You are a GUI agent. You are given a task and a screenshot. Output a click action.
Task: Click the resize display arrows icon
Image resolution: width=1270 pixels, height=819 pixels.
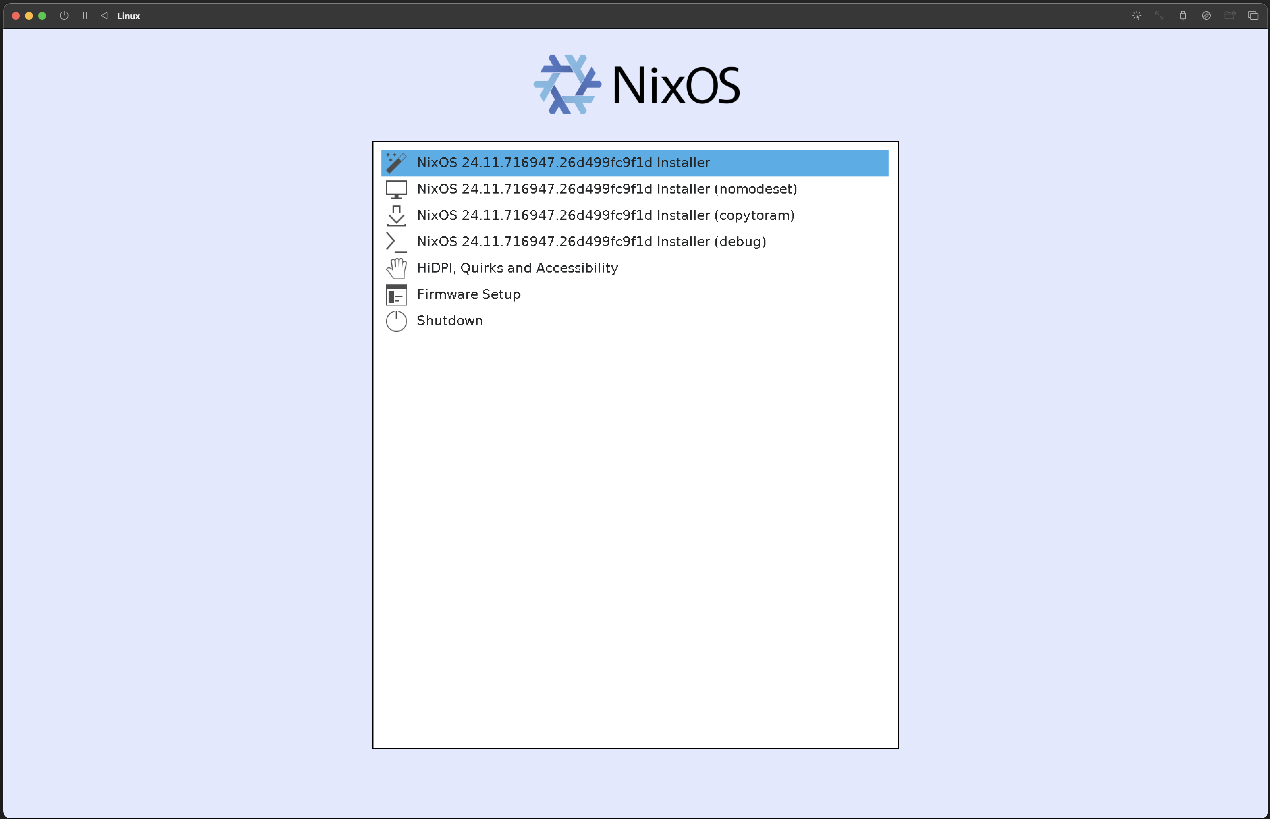(1159, 15)
